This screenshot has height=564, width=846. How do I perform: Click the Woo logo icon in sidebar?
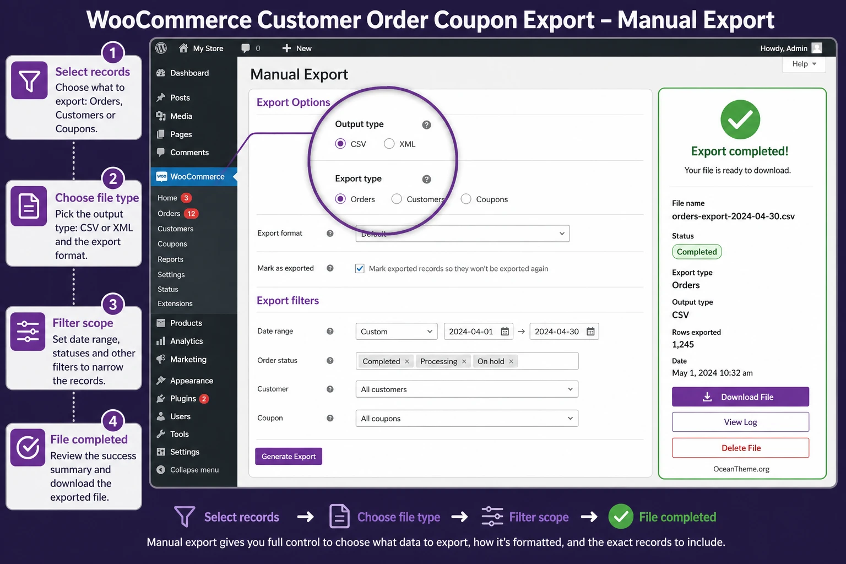161,176
